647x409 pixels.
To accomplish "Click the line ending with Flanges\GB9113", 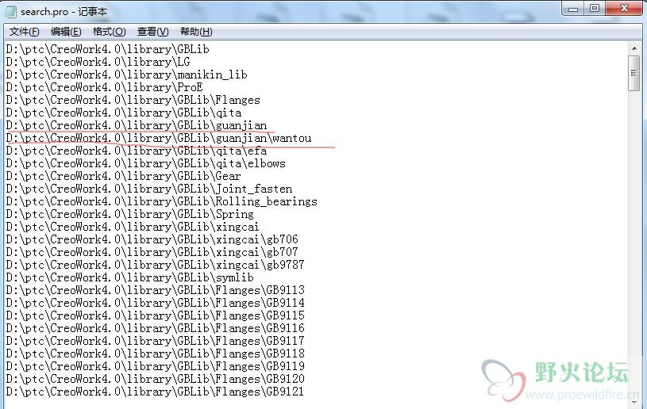I will pos(155,290).
